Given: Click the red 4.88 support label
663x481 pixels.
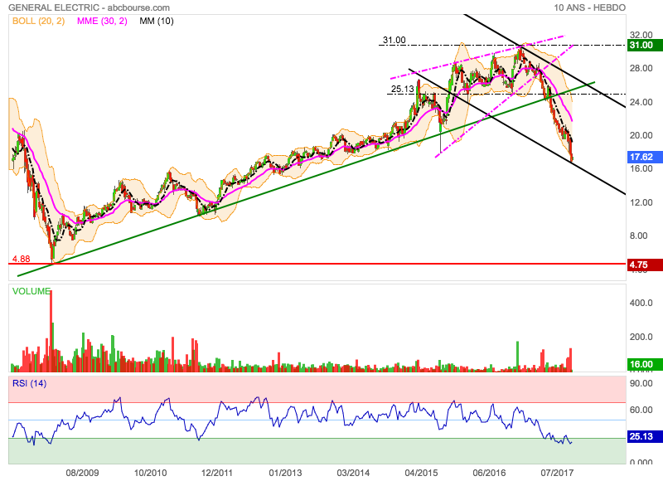Looking at the screenshot, I should pyautogui.click(x=22, y=259).
